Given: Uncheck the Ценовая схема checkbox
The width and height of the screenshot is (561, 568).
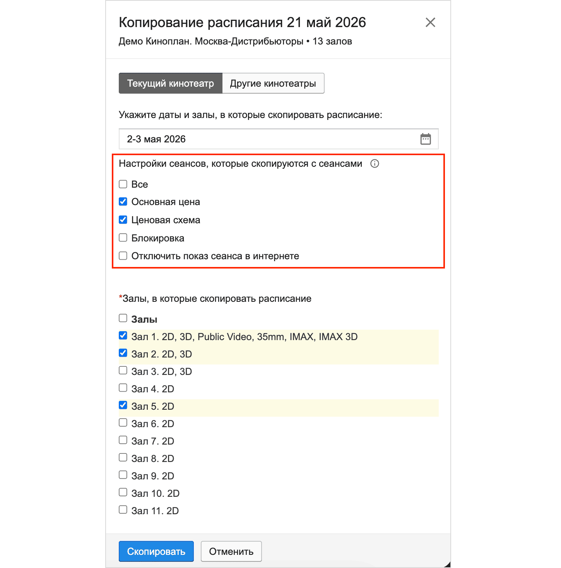Looking at the screenshot, I should [x=123, y=219].
